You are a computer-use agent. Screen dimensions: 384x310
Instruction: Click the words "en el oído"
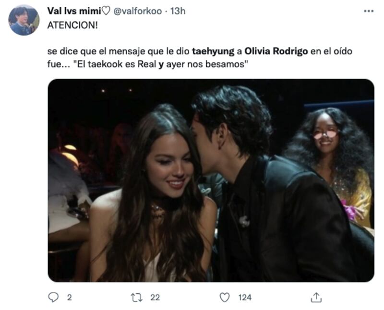coord(330,51)
